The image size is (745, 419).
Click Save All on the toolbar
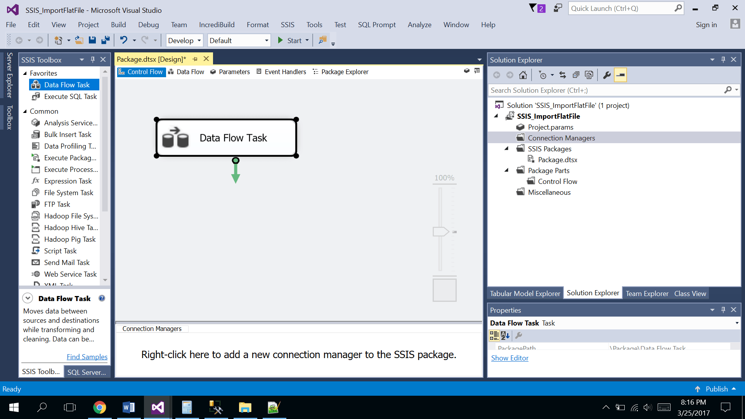point(105,40)
